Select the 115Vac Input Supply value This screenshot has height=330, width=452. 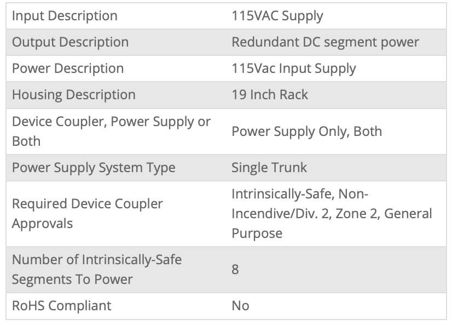293,69
